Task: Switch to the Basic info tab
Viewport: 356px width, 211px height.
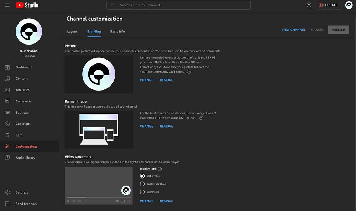Action: pos(117,32)
